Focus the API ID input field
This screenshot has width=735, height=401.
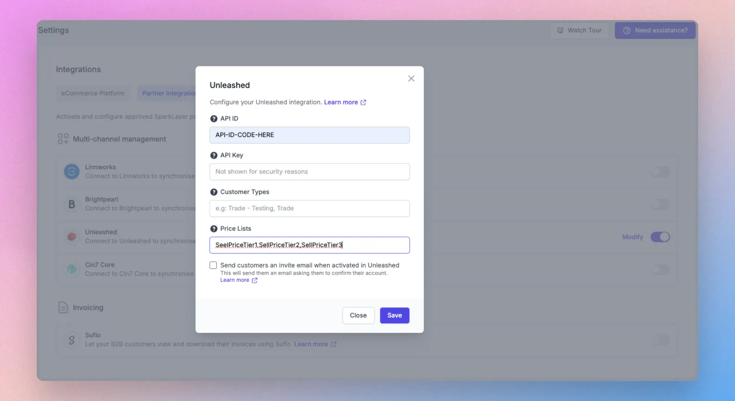(x=309, y=135)
